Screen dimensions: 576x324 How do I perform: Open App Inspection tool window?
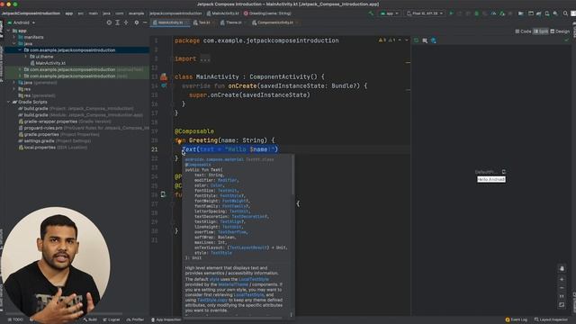(x=166, y=319)
